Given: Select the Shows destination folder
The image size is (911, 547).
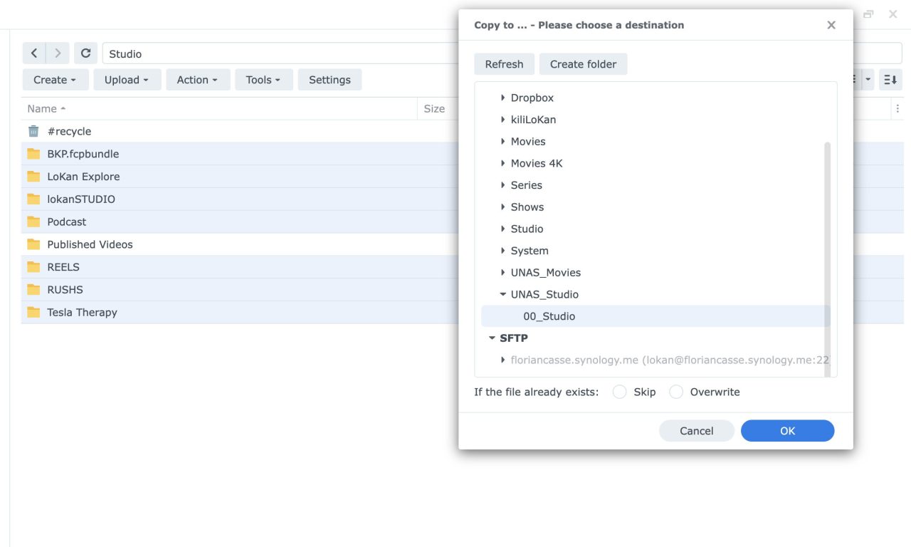Looking at the screenshot, I should 527,207.
